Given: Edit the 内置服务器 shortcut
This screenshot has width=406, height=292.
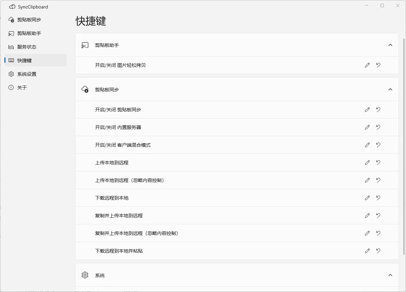Looking at the screenshot, I should 367,127.
